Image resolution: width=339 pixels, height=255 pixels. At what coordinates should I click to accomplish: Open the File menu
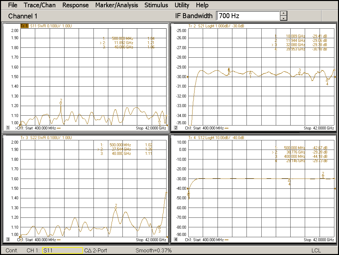(13, 5)
